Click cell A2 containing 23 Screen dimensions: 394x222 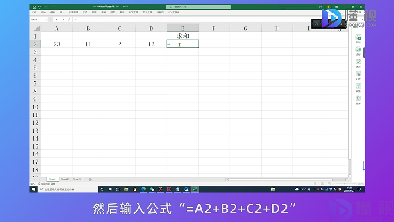click(x=57, y=44)
